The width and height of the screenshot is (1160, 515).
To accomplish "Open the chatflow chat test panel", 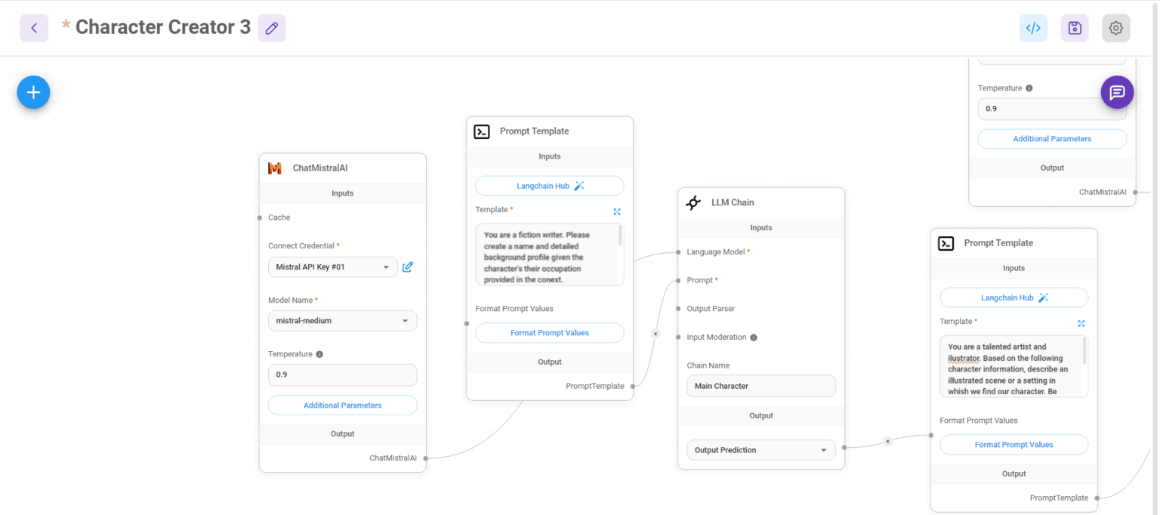I will click(1117, 91).
